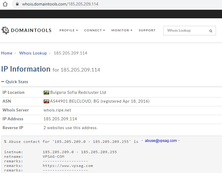Viewport: 222px width, 173px height.
Task: Click breadcrumb text 185.205.209.114
Action: click(x=70, y=53)
